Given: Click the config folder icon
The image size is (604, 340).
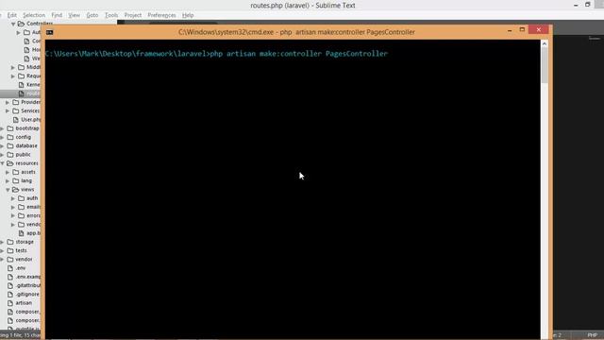Looking at the screenshot, I should coord(10,137).
